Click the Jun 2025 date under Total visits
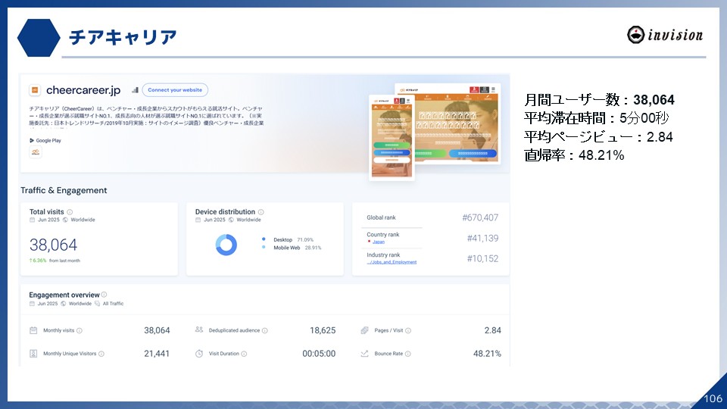The image size is (727, 409). click(48, 220)
